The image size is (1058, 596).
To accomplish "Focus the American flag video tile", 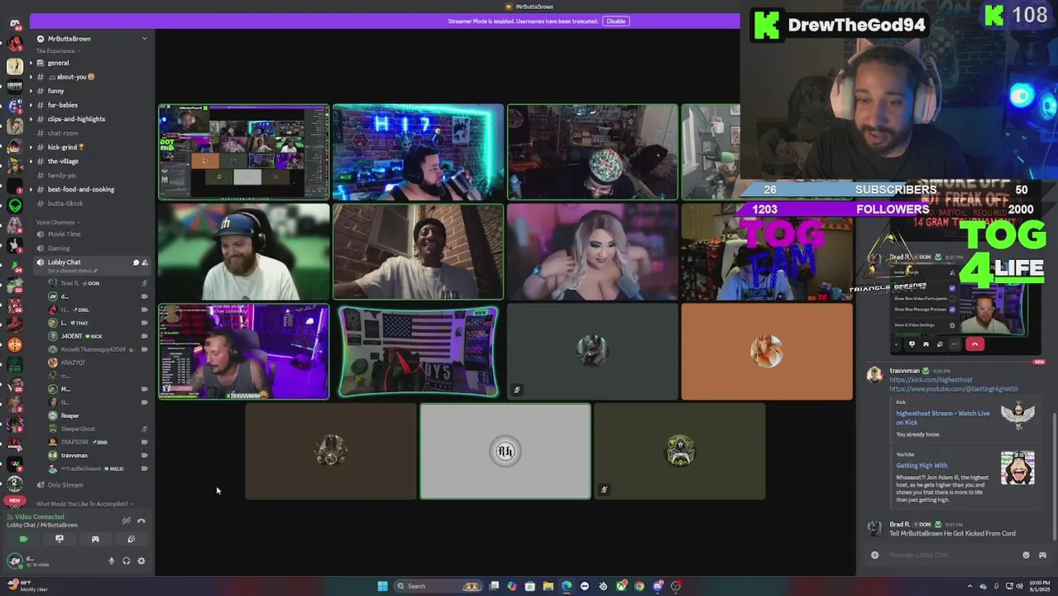I will click(x=419, y=352).
